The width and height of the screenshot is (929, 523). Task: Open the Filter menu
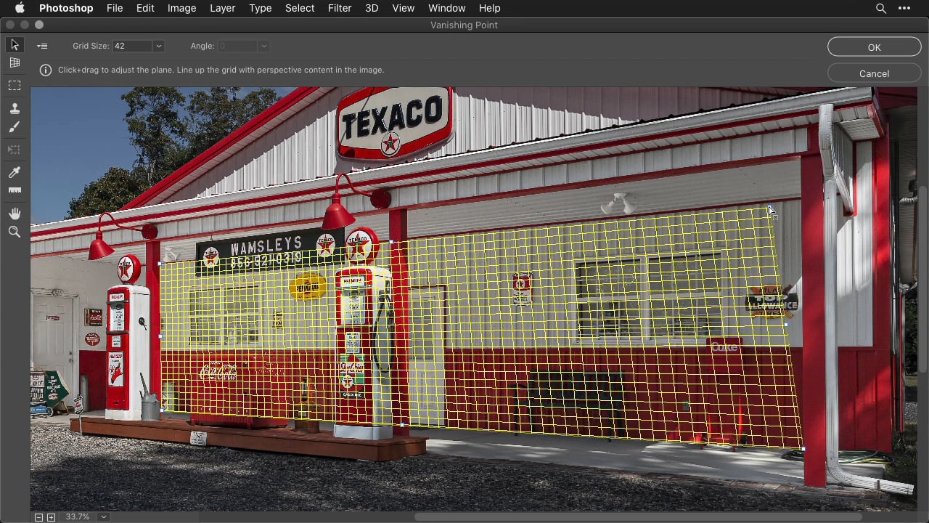click(x=340, y=8)
